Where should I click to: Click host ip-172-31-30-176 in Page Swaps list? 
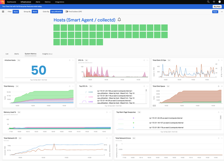(166, 128)
